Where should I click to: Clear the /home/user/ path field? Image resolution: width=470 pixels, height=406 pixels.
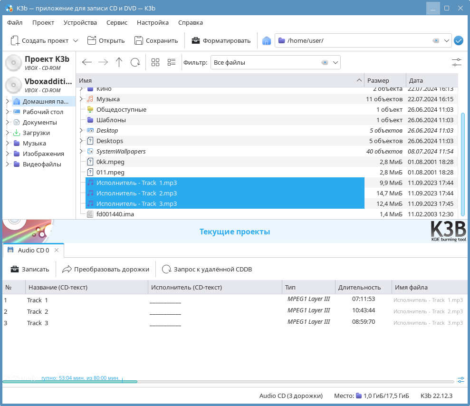tap(435, 41)
